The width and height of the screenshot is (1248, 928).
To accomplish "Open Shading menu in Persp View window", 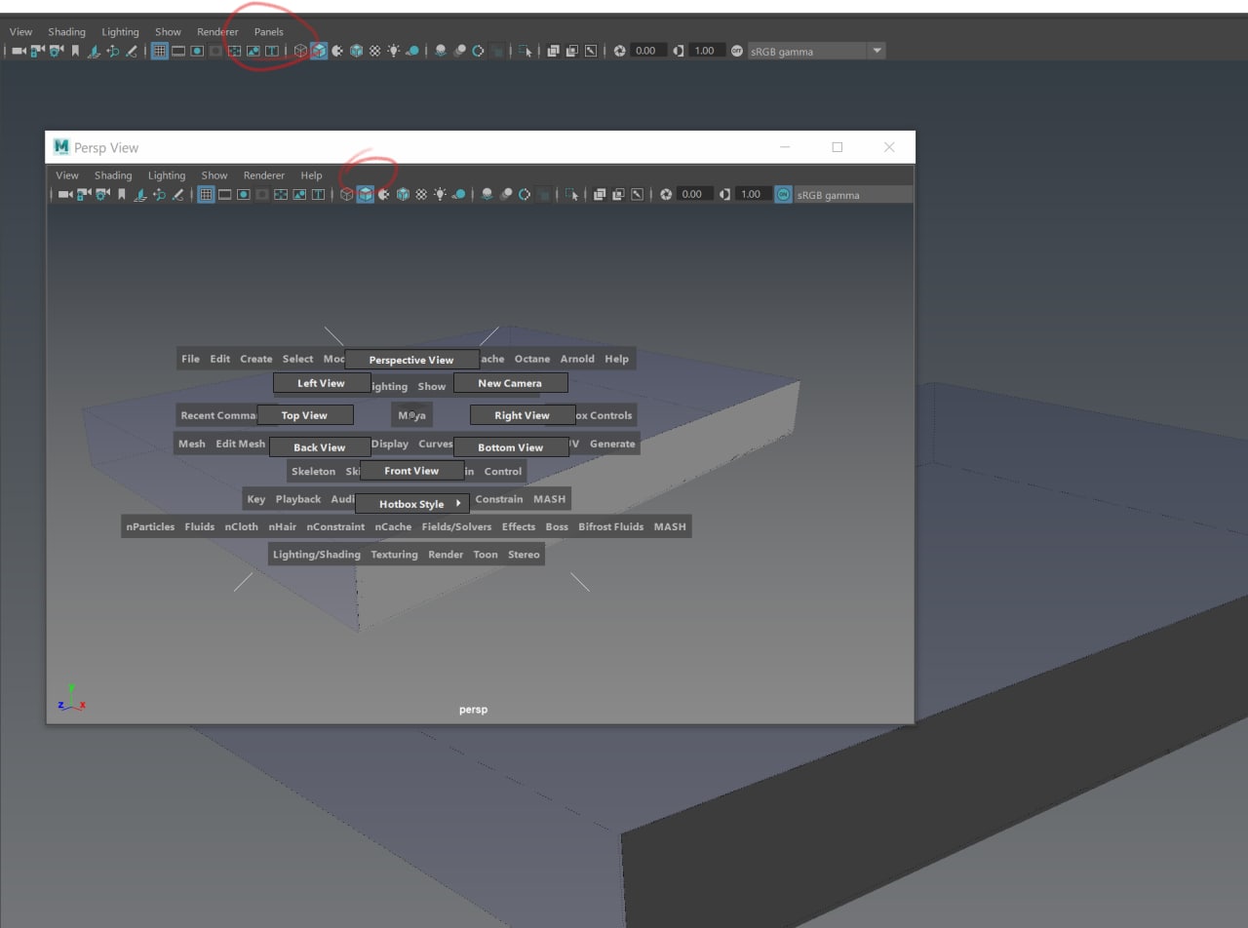I will pos(113,175).
